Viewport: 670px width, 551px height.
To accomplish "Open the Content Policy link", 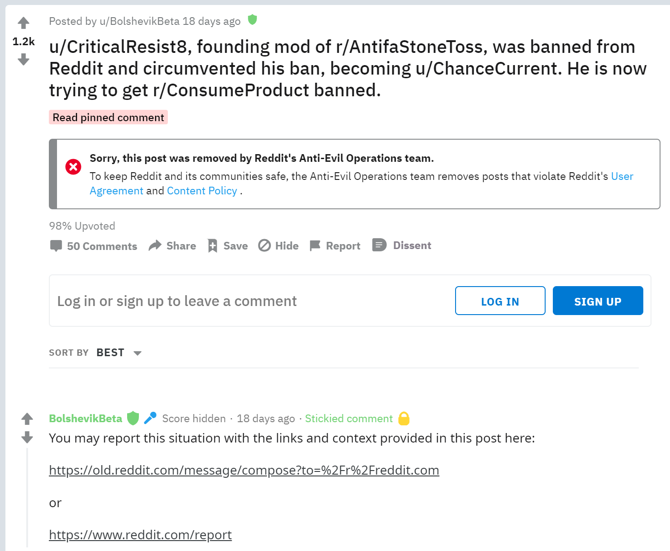I will tap(202, 191).
